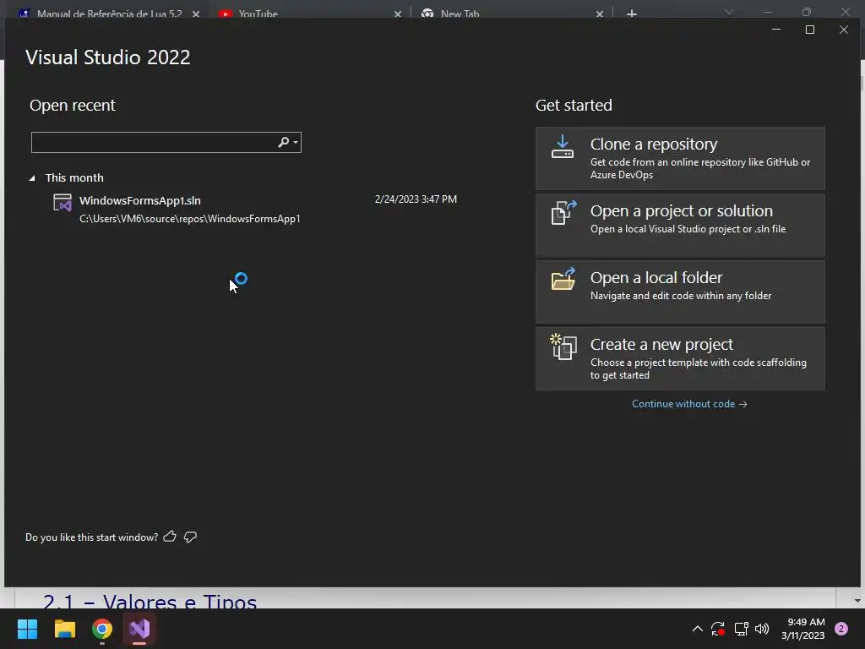Click the WindowsFormsApp1.sln solution file icon

[63, 203]
